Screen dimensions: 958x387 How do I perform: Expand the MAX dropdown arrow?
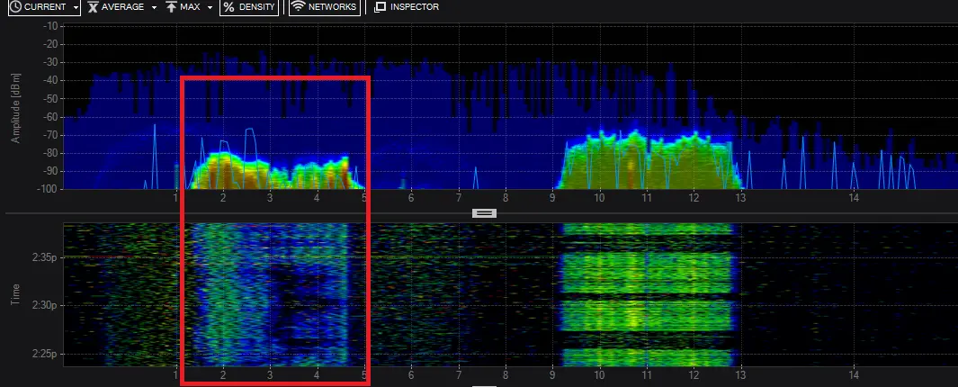pyautogui.click(x=210, y=7)
